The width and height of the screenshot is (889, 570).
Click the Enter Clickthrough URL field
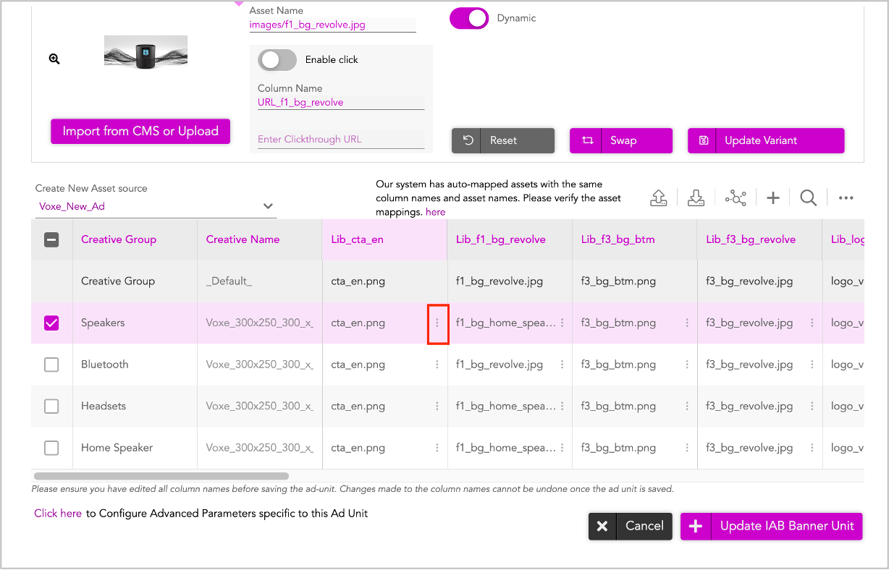[x=341, y=139]
